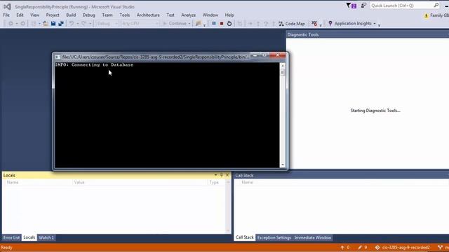Open the Edit menu
The height and width of the screenshot is (252, 449).
click(x=20, y=15)
